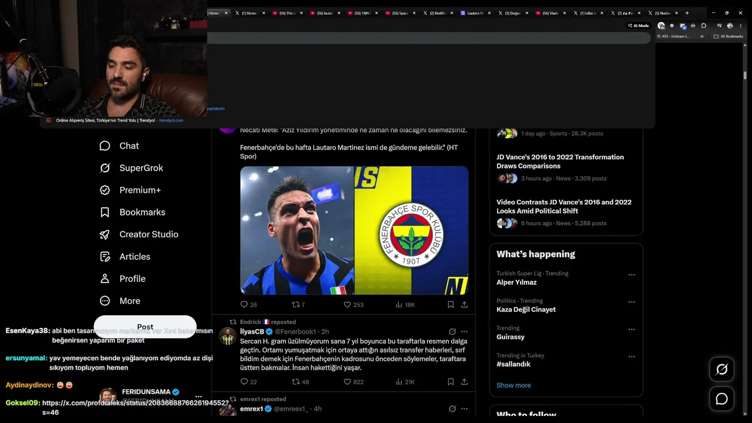Open more options for Guirassy trend
Image resolution: width=752 pixels, height=423 pixels.
pyautogui.click(x=632, y=329)
